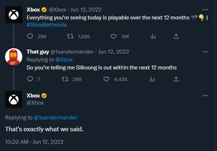The height and width of the screenshot is (151, 217).
Task: Like That guy's tweet with 4,438 likes
Action: coord(106,79)
